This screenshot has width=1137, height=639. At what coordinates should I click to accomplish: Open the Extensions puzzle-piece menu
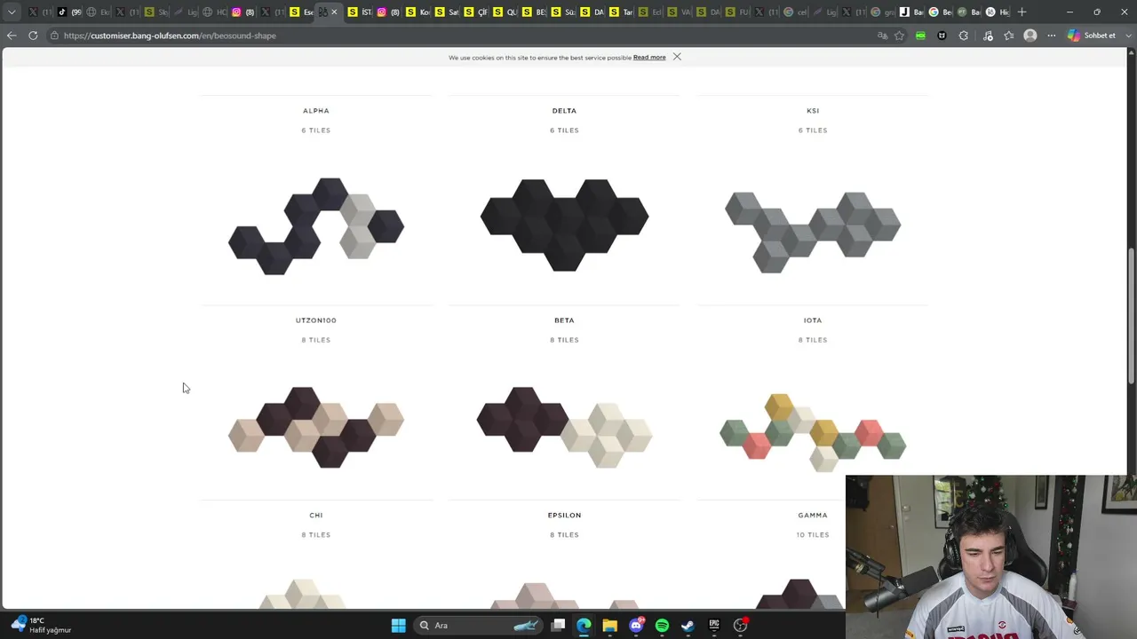point(964,35)
